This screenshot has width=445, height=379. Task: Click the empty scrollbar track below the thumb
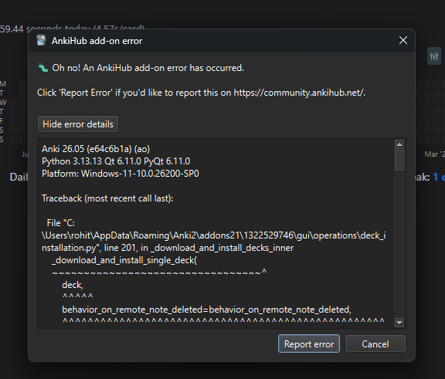399,244
